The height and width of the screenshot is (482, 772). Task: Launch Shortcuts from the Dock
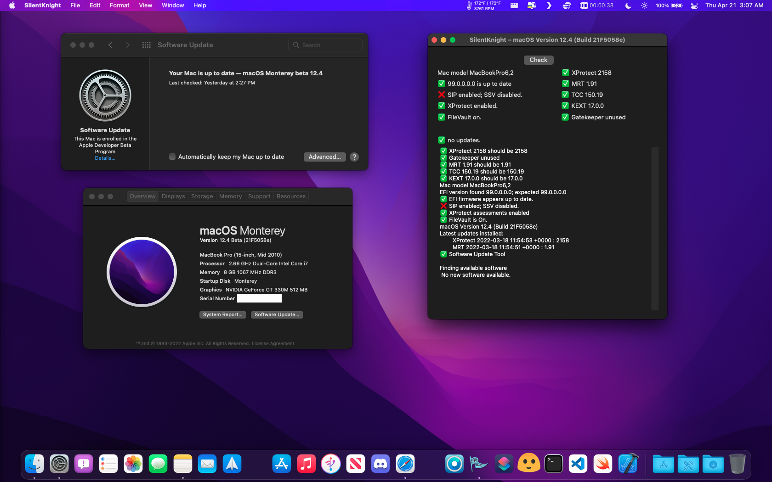pyautogui.click(x=504, y=464)
